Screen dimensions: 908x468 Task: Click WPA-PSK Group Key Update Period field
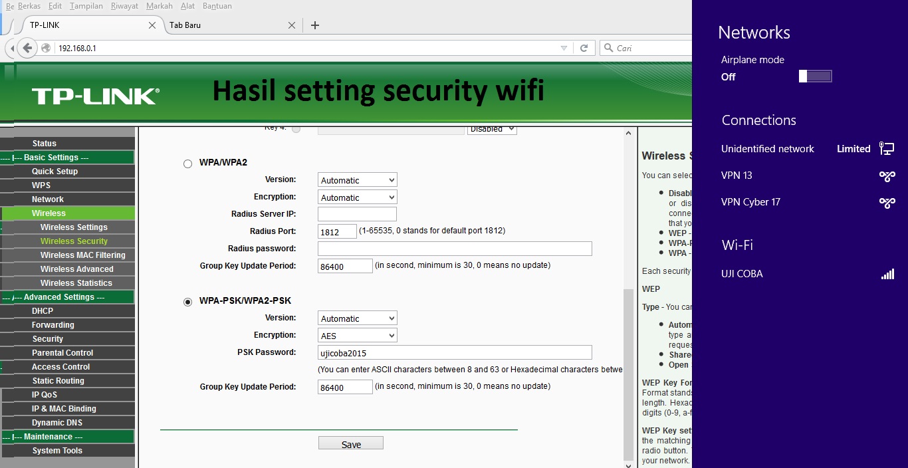(x=345, y=387)
